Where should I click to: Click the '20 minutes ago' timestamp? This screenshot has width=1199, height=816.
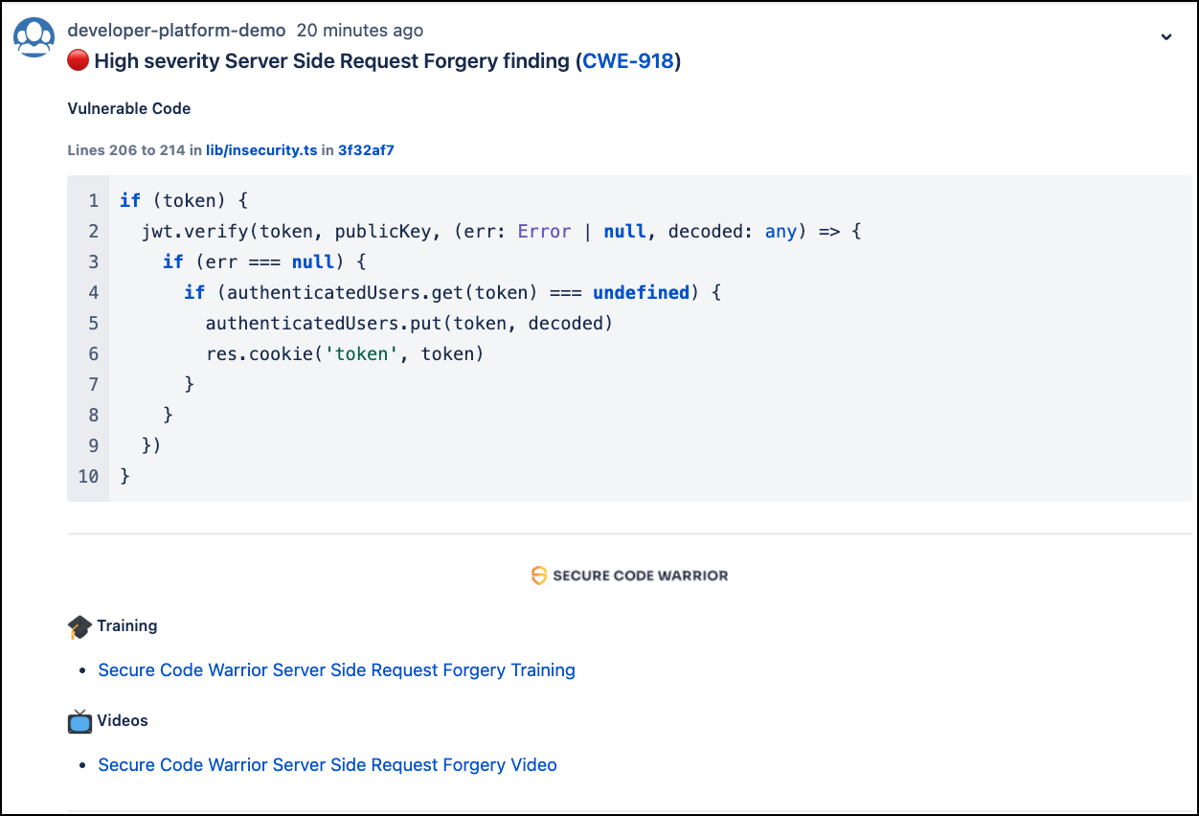tap(359, 31)
